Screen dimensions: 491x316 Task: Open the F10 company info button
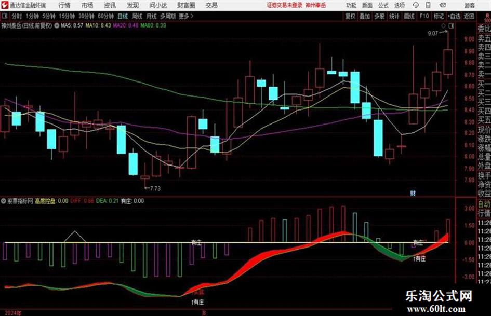[424, 16]
